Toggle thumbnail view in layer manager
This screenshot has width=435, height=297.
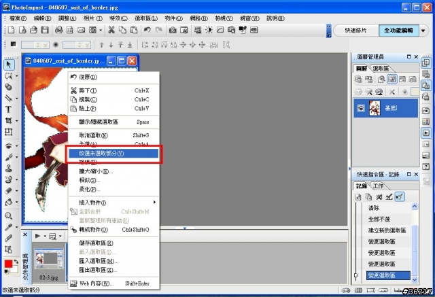click(391, 80)
